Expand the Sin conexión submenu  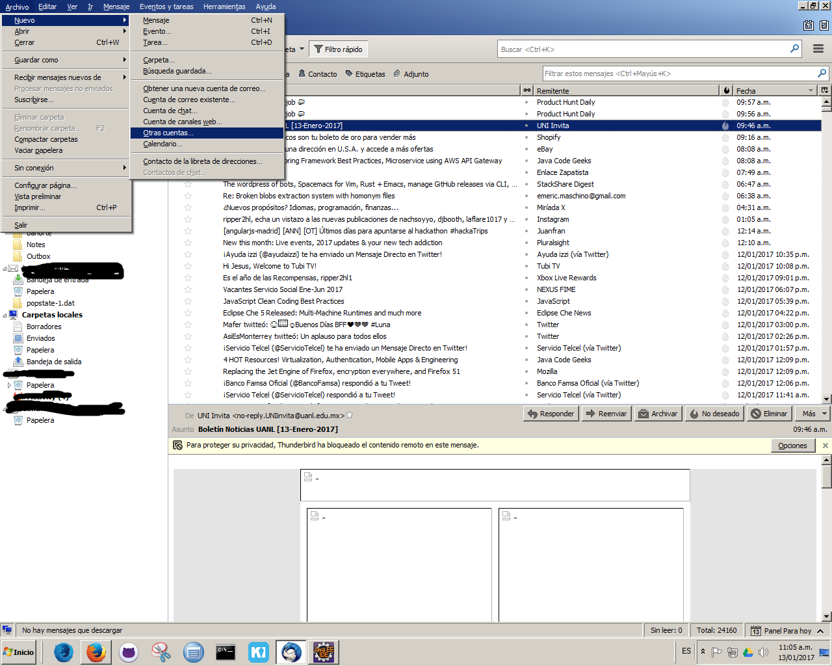(66, 168)
